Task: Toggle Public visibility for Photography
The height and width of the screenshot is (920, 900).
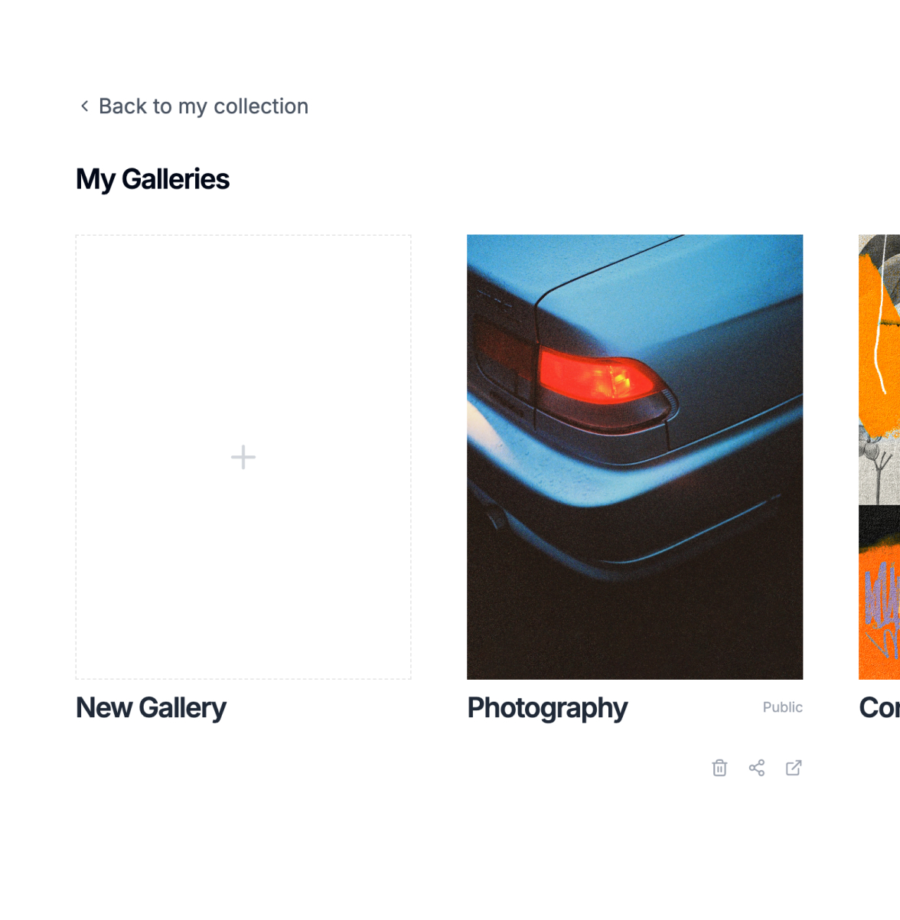Action: 781,707
